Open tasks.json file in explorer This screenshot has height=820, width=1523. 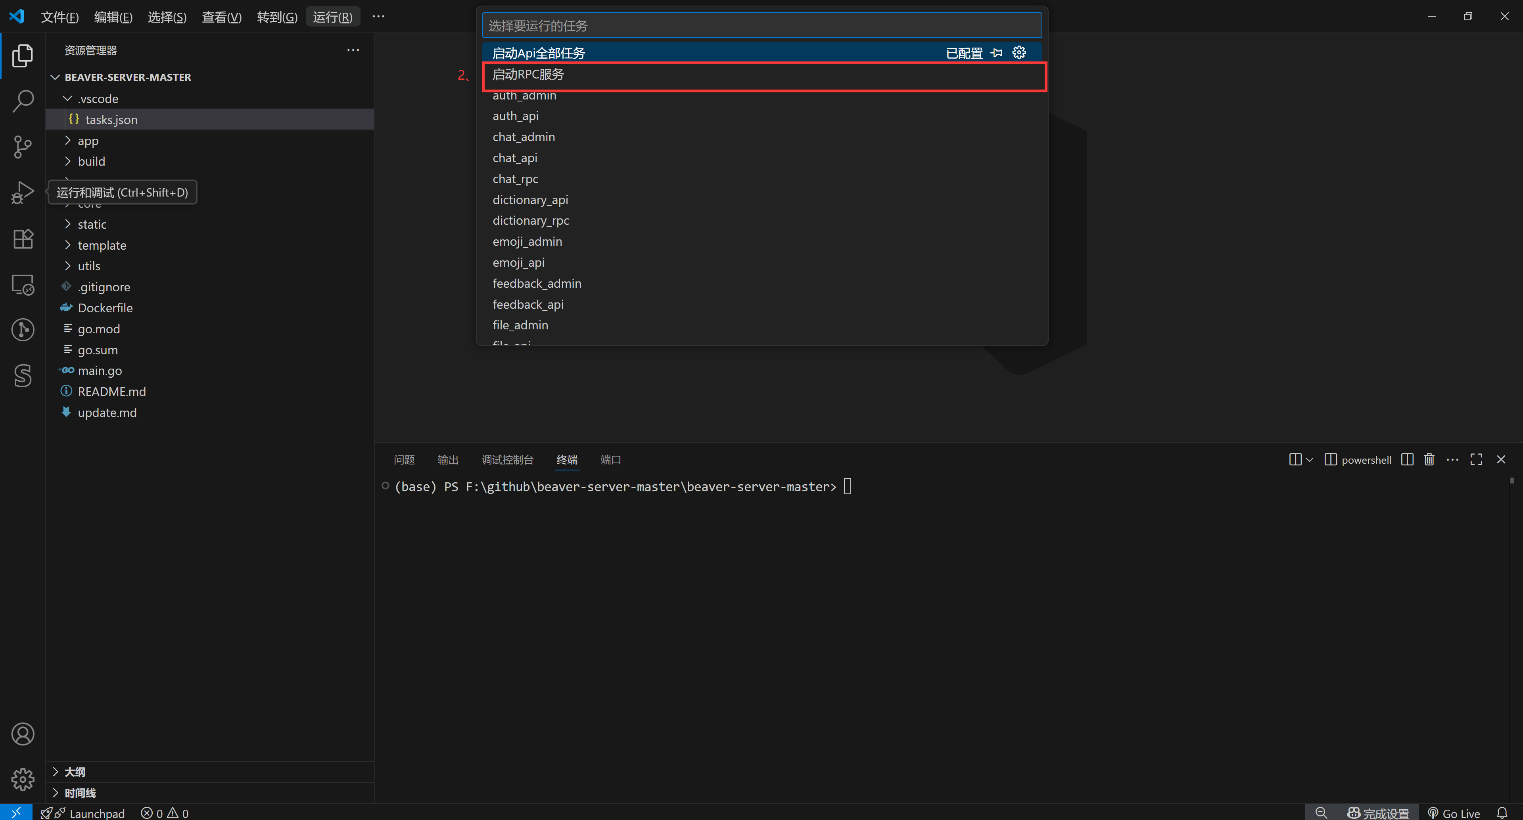pos(210,119)
